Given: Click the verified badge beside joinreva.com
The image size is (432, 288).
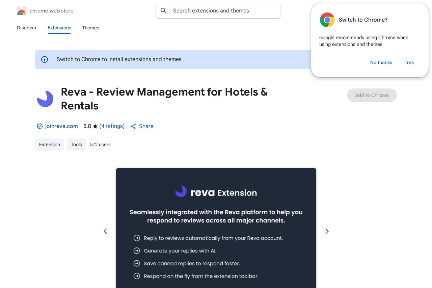Looking at the screenshot, I should click(x=40, y=126).
